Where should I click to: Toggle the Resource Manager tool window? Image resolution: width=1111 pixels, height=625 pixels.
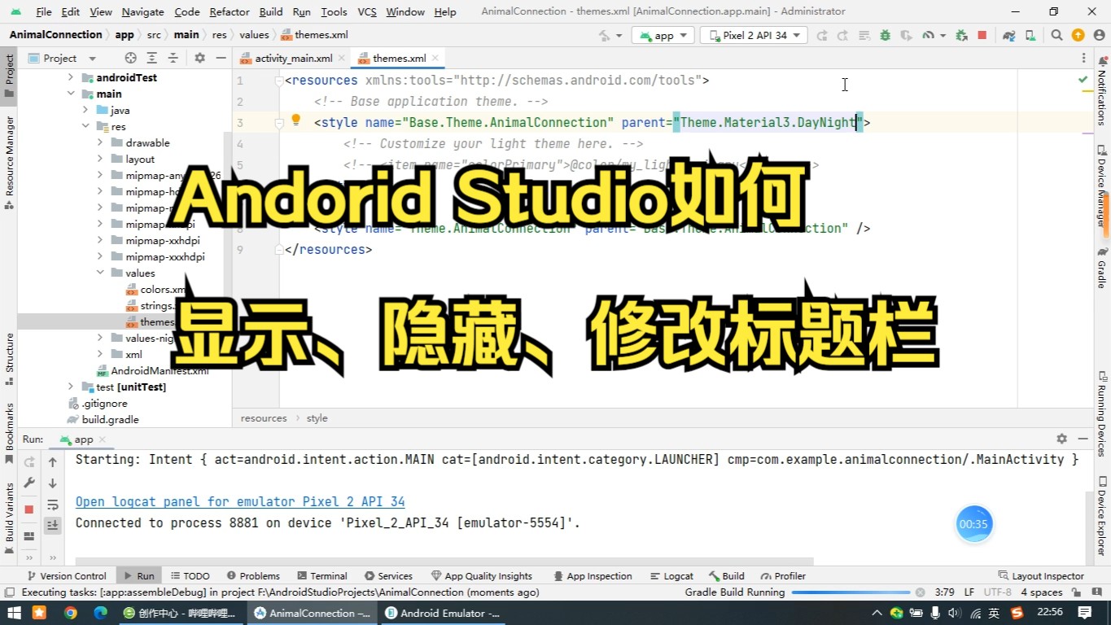click(9, 163)
